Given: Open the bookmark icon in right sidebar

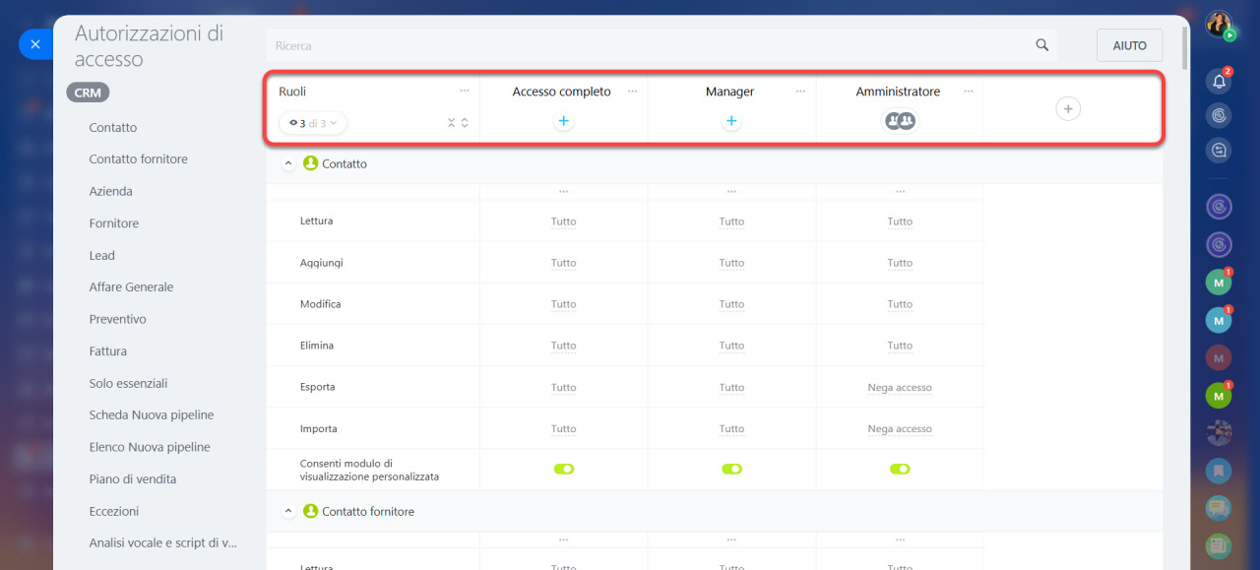Looking at the screenshot, I should (x=1219, y=471).
